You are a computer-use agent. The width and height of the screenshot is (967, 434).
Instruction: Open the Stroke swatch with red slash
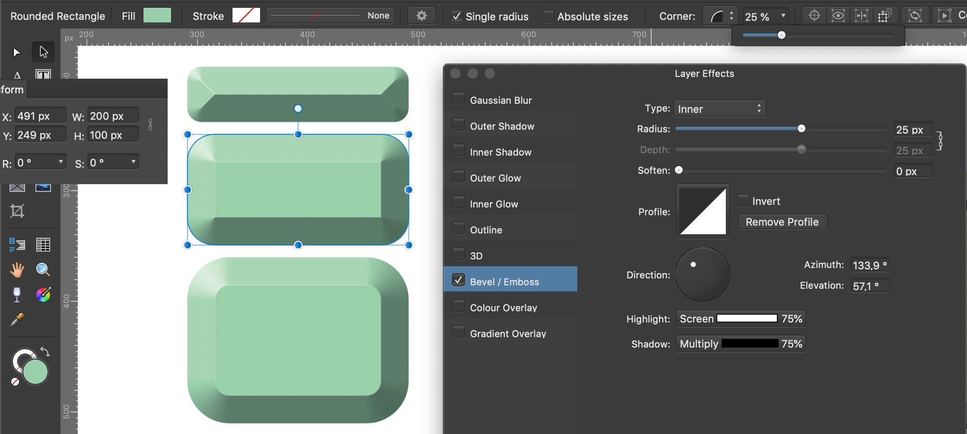pos(246,16)
